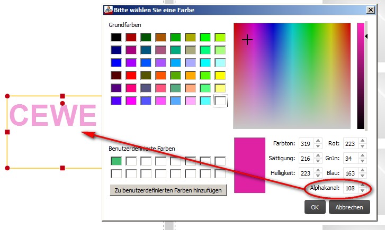
Task: Pick the pure blue basic color swatch
Action: click(116, 62)
